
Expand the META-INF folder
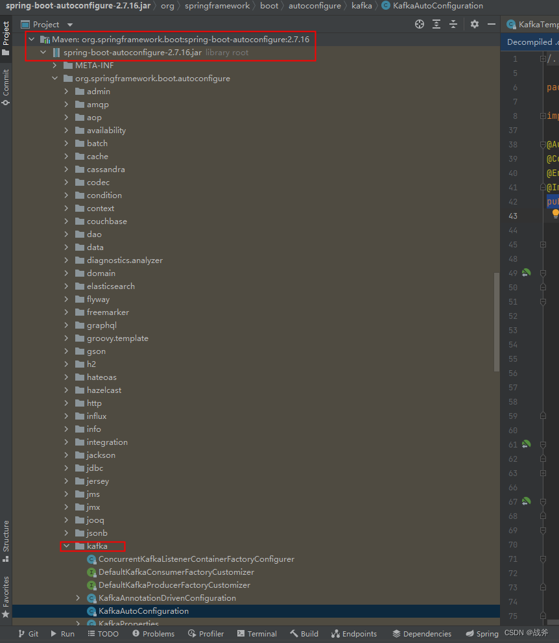point(54,65)
